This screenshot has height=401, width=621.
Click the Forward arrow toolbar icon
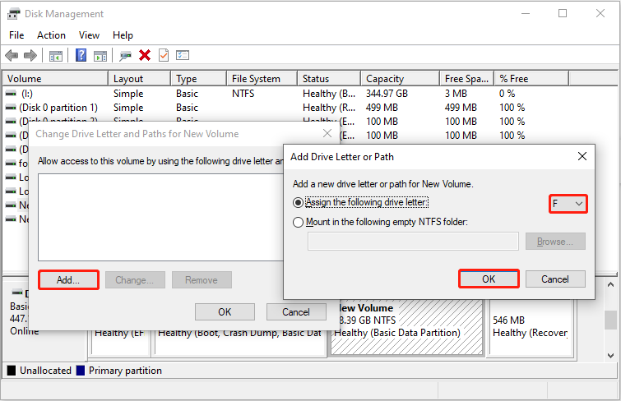tap(30, 55)
